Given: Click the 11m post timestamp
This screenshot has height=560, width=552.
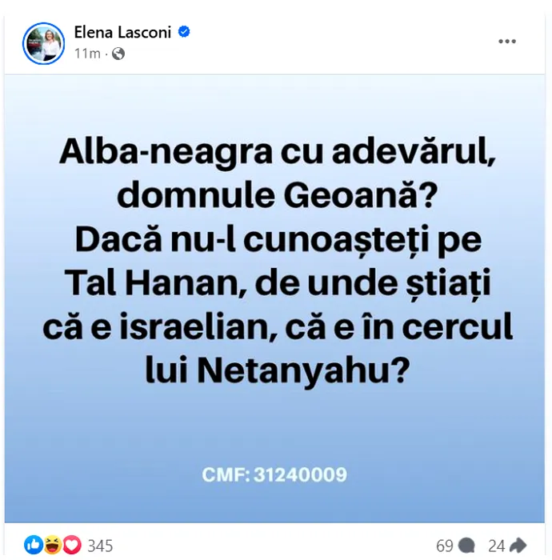Looking at the screenshot, I should [x=86, y=54].
